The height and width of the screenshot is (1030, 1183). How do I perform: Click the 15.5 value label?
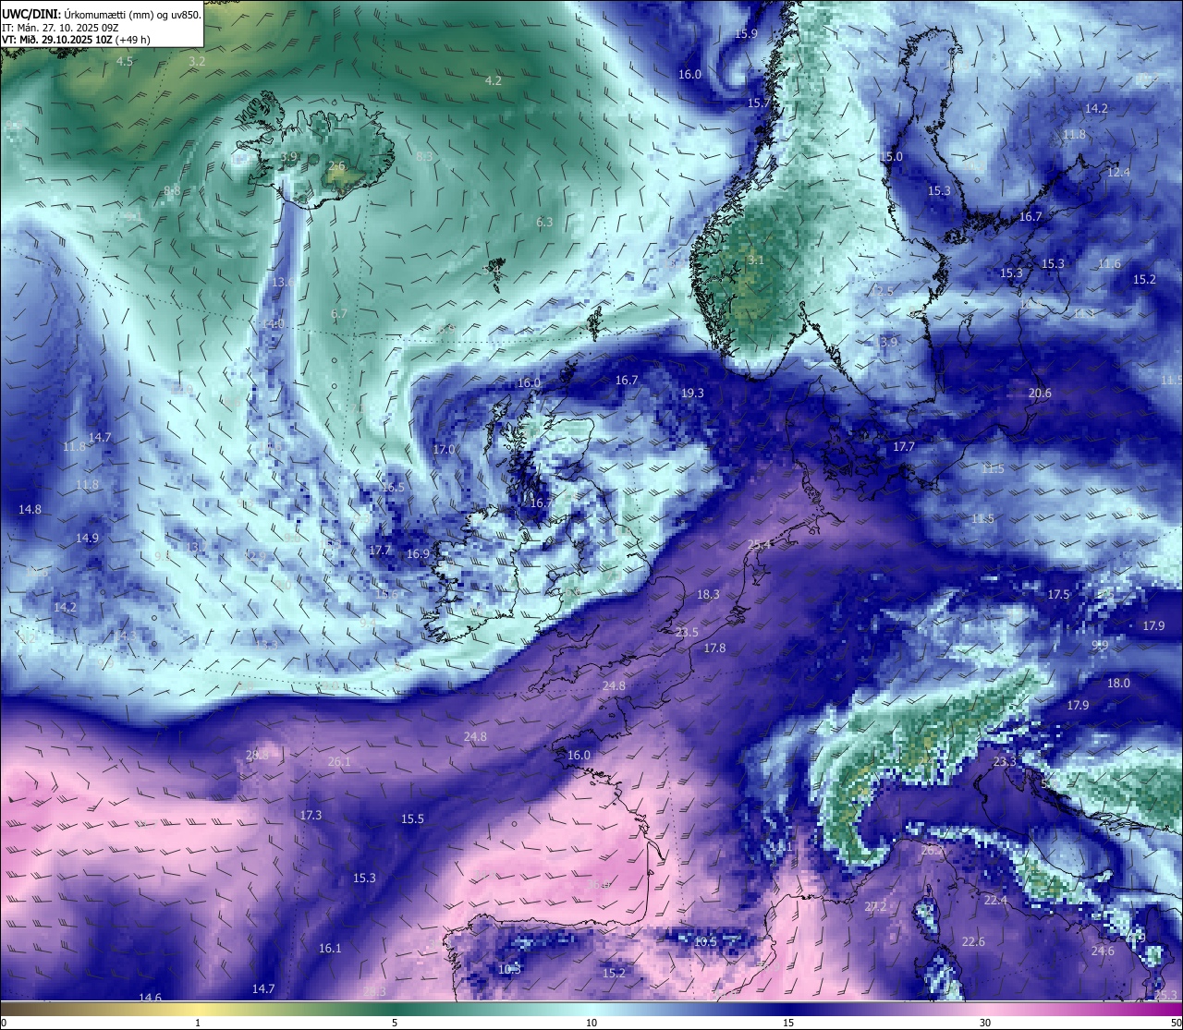412,818
